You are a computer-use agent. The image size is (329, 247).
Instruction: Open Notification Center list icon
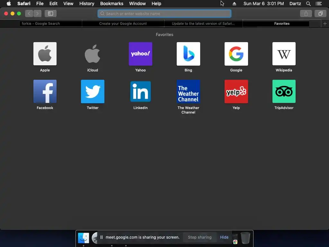318,4
